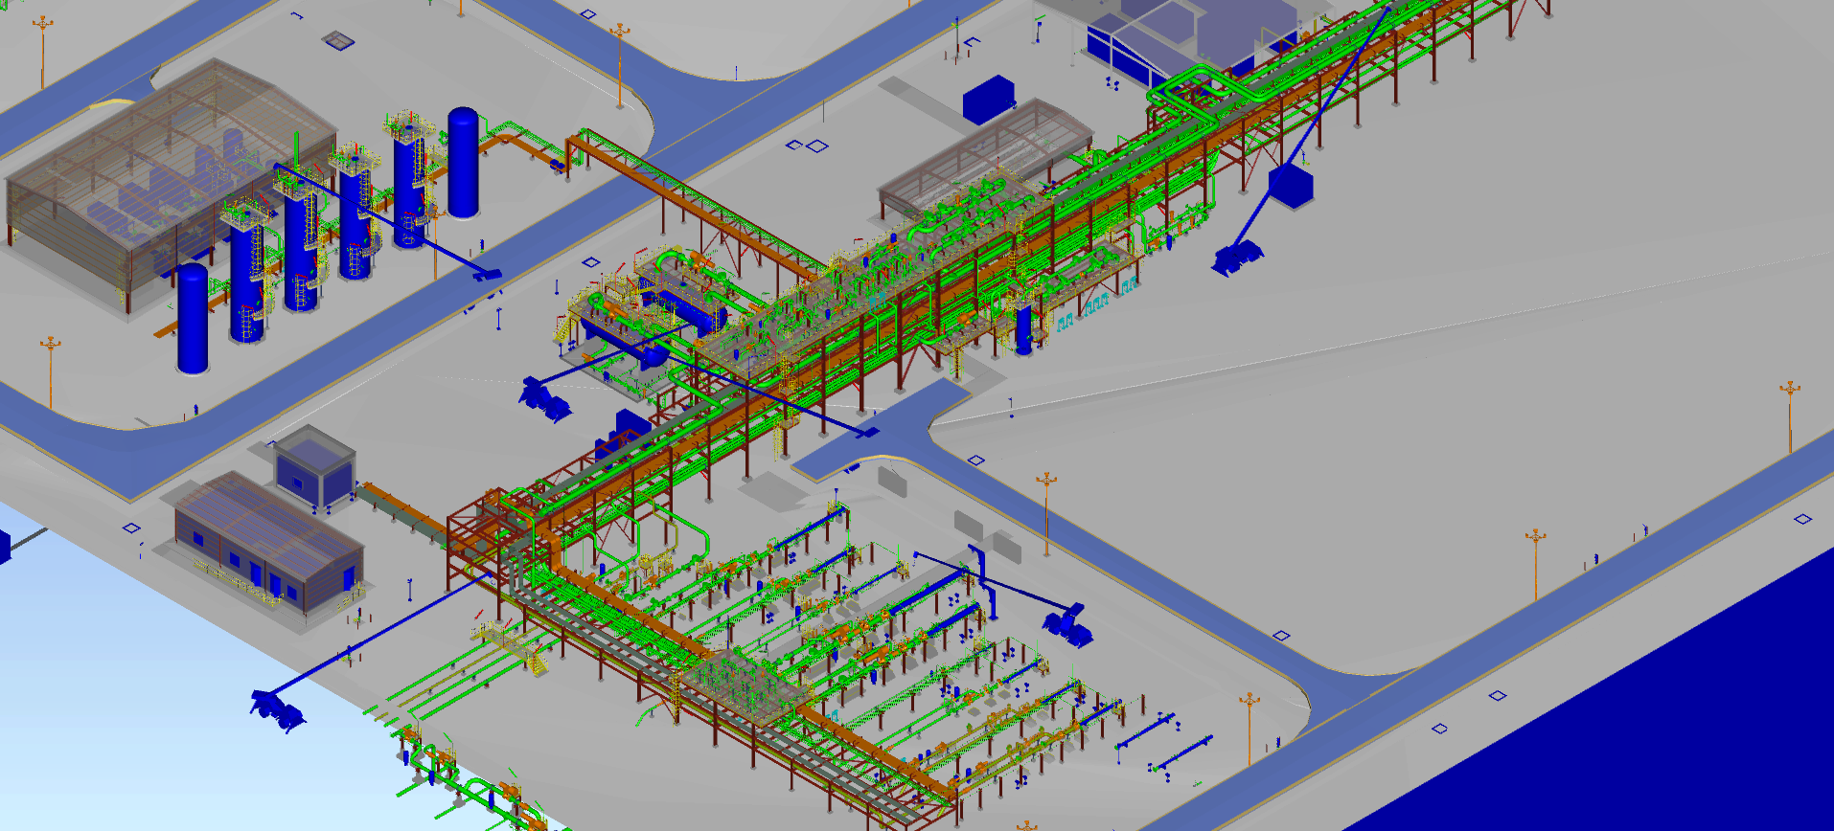Click the blue cube right of pipe rack

[x=1290, y=185]
